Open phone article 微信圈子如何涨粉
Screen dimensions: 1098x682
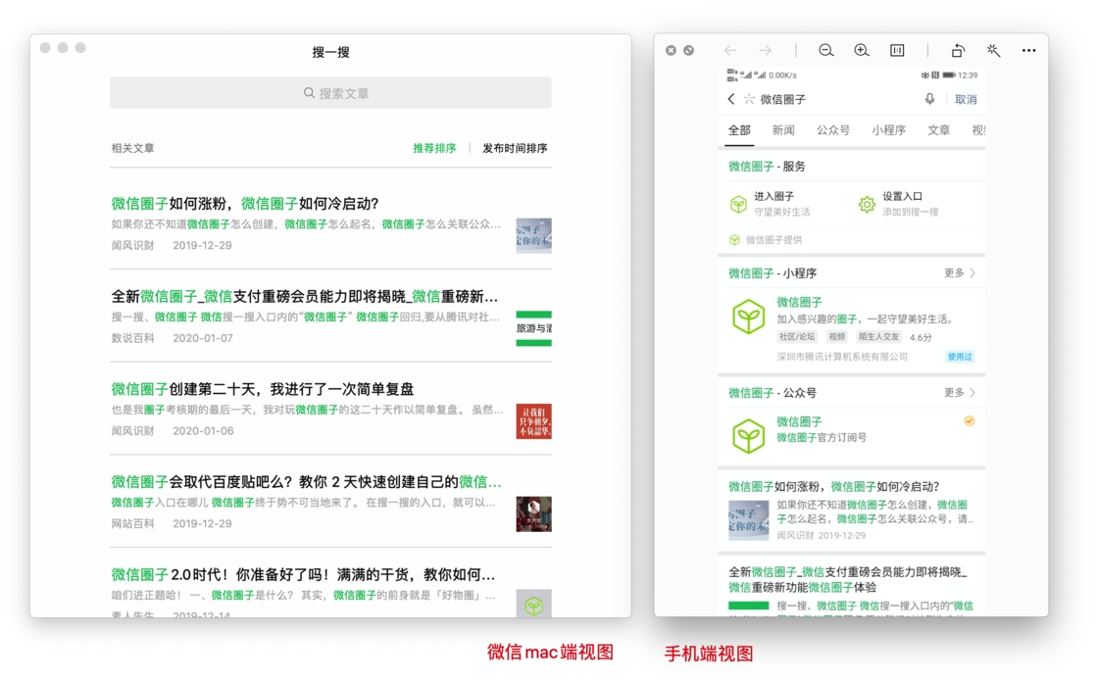pyautogui.click(x=833, y=487)
